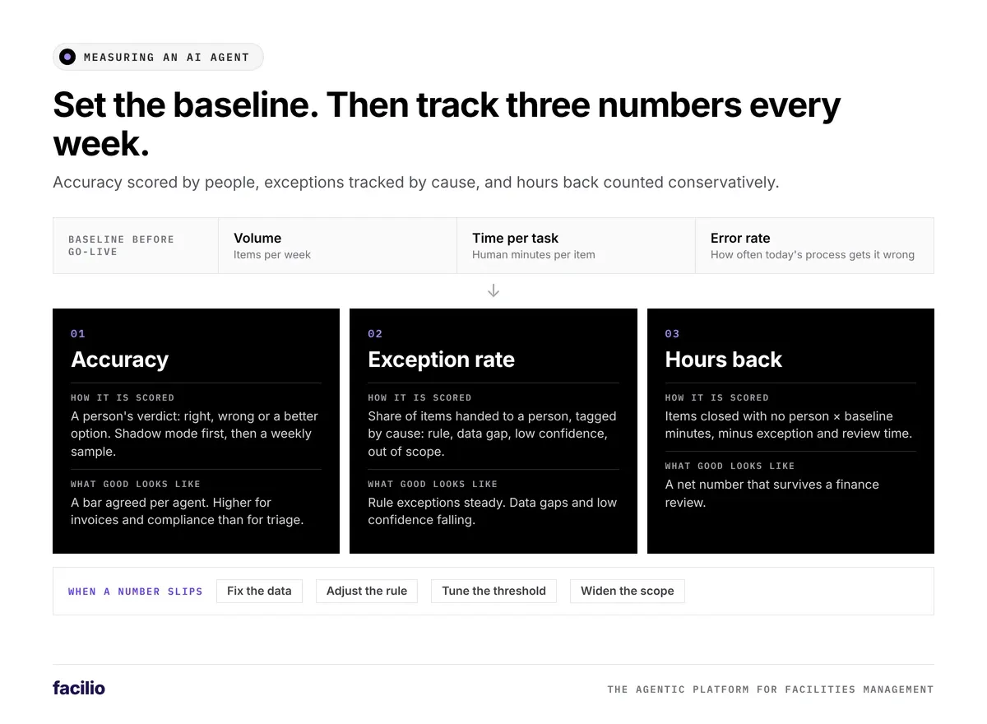Click the Fix the data chip
The image size is (987, 724).
tap(259, 591)
